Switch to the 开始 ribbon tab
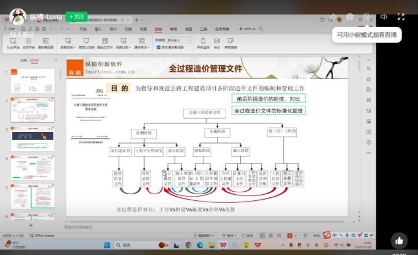Viewport: 418px width, 255px height. 83,29
